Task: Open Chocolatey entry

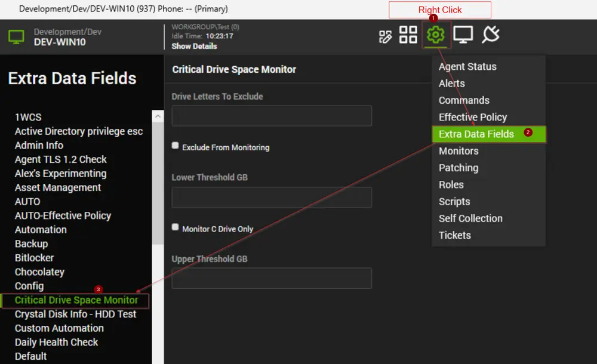Action: pyautogui.click(x=39, y=272)
